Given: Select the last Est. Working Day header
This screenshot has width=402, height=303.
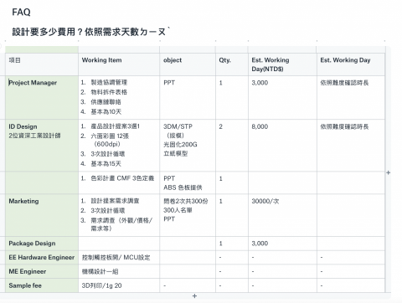Looking at the screenshot, I should coord(351,64).
